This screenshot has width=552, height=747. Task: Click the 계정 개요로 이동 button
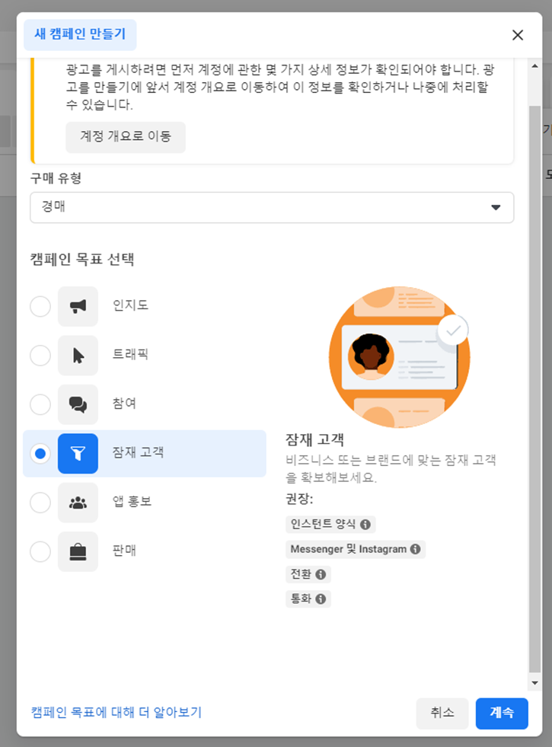(x=126, y=137)
